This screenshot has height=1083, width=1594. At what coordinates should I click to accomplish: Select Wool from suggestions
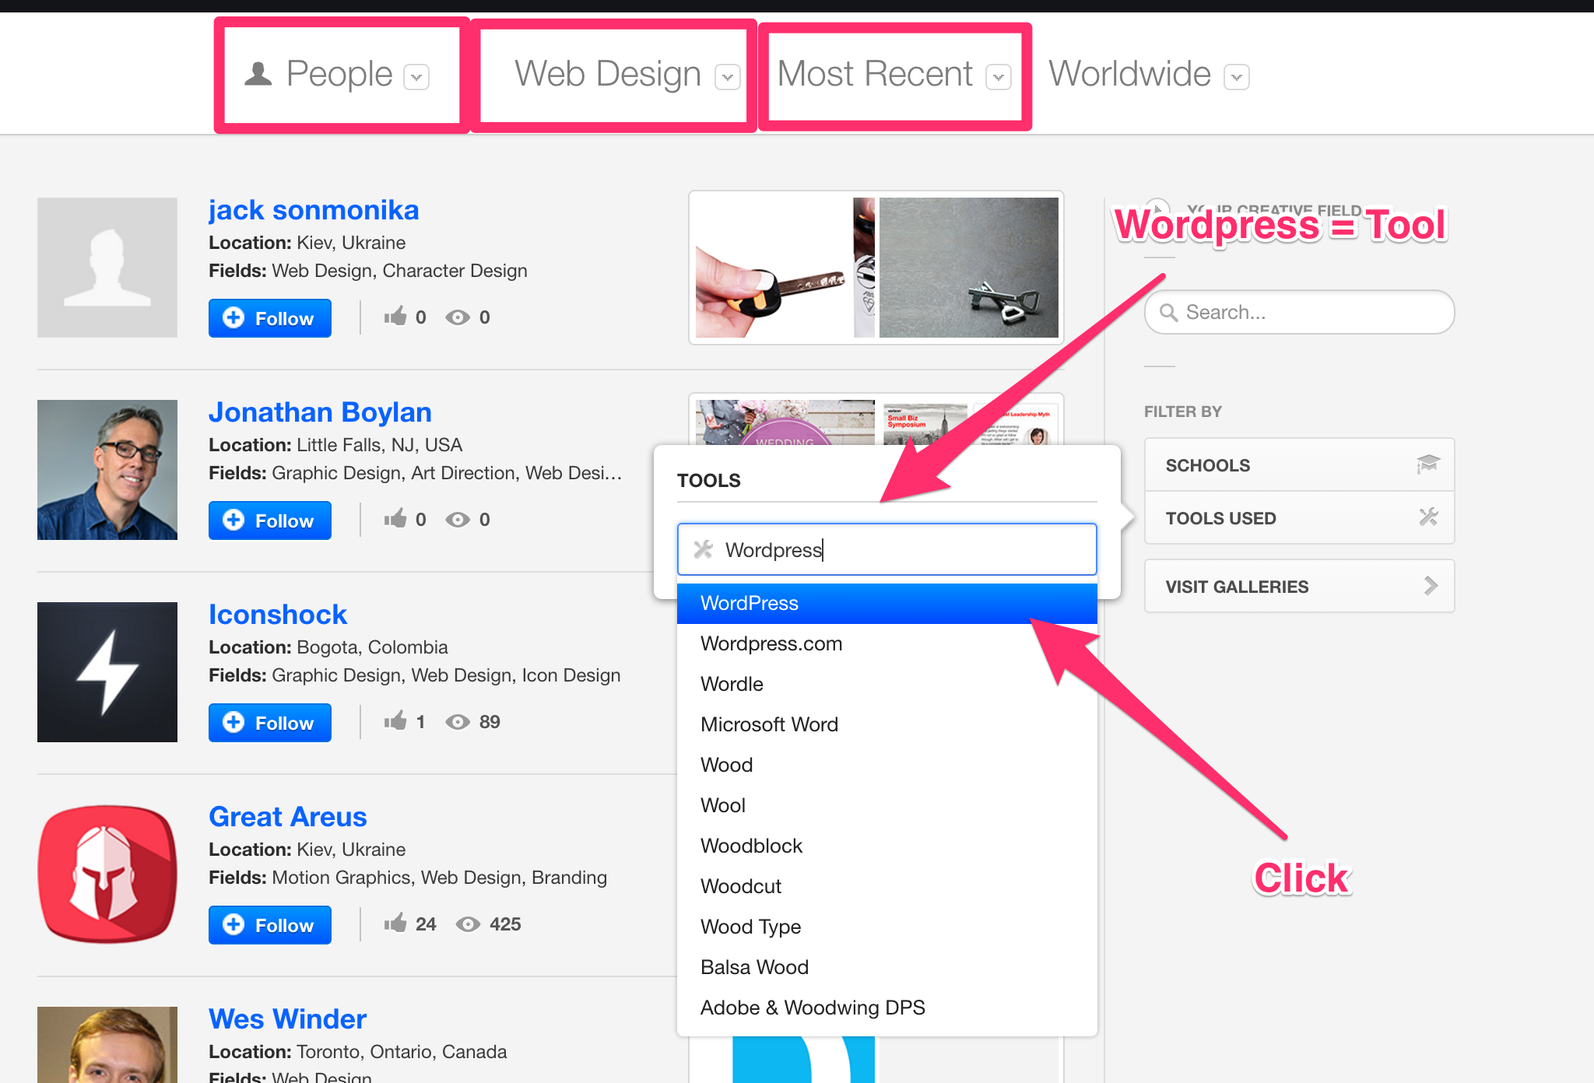tap(887, 805)
